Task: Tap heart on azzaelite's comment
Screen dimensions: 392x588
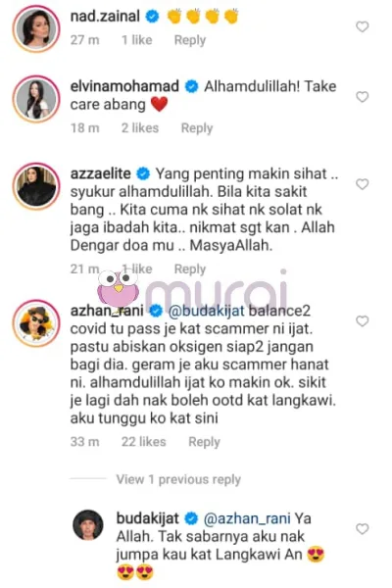Action: [x=362, y=184]
